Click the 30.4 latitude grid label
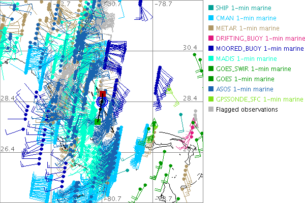Screen dimensions: 305x203 [x=190, y=47]
